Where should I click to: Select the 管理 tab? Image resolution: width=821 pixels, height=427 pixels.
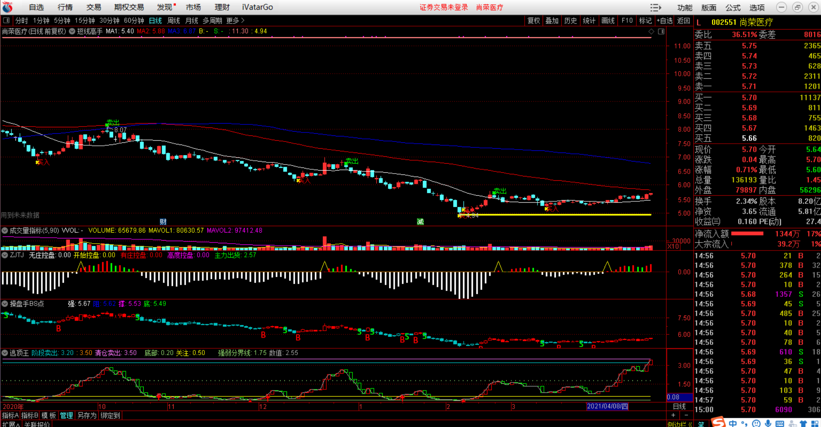tap(66, 415)
